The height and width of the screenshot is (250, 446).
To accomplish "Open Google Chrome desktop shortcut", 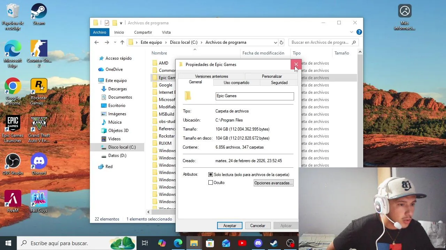I will [13, 91].
